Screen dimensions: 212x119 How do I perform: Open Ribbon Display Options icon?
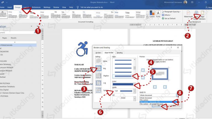[x=192, y=2]
